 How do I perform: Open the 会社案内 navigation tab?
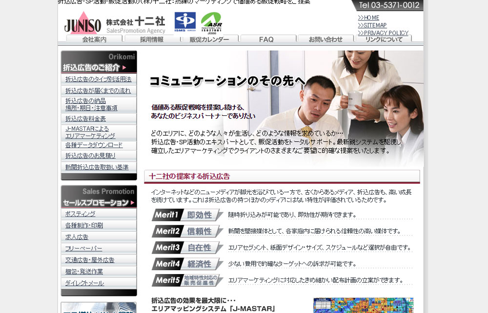click(x=94, y=39)
